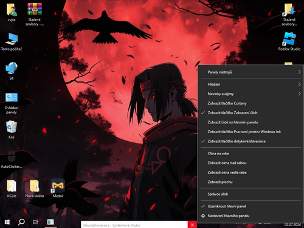Image resolution: width=304 pixels, height=228 pixels.
Task: Open Správce úloh from the context menu
Action: 250,194
